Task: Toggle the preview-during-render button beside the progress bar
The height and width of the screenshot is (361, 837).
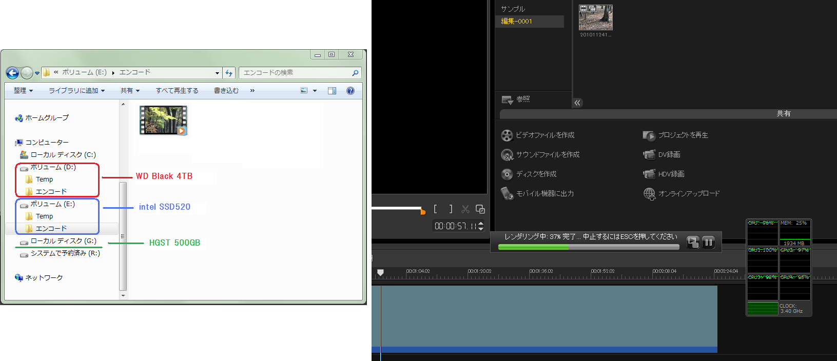Action: pos(693,242)
